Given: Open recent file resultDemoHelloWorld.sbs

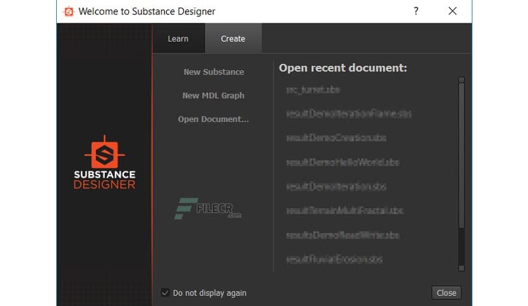Looking at the screenshot, I should (x=343, y=162).
